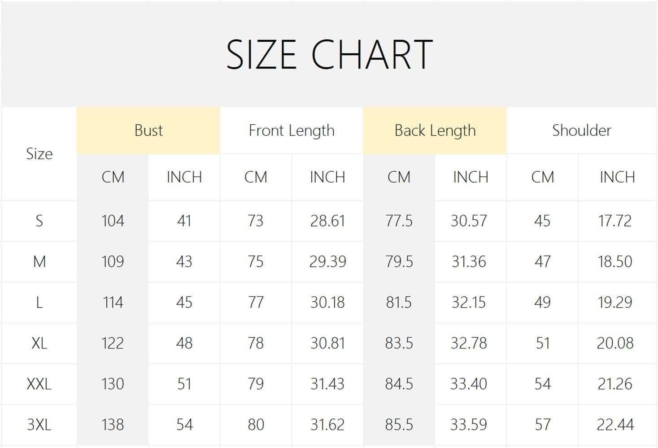Click the Front Length column header
This screenshot has height=448, width=658.
point(292,130)
